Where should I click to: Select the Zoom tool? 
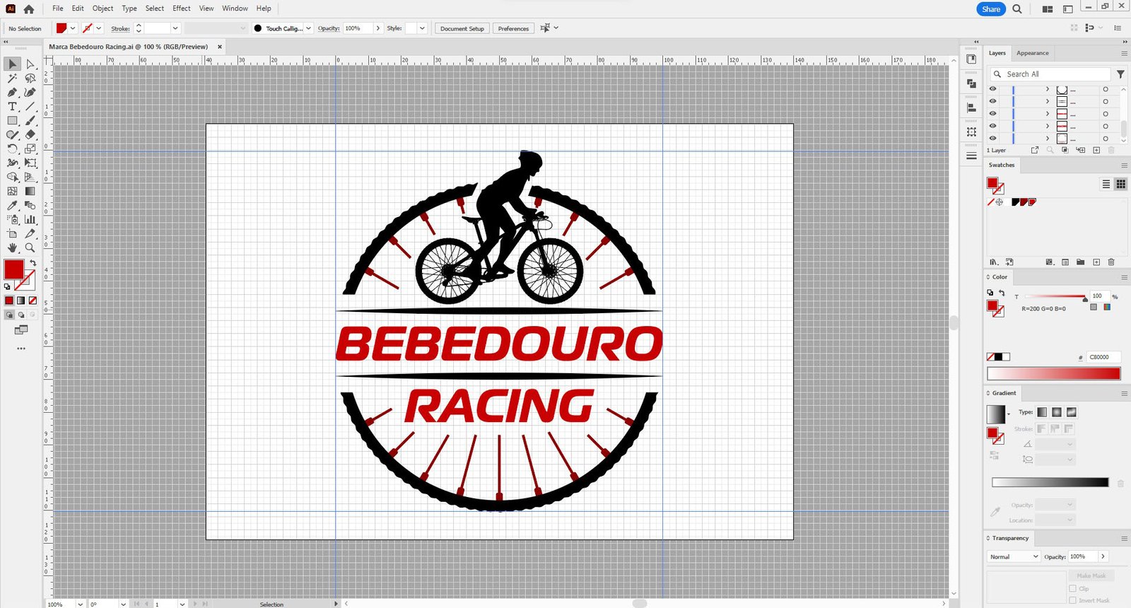click(30, 247)
